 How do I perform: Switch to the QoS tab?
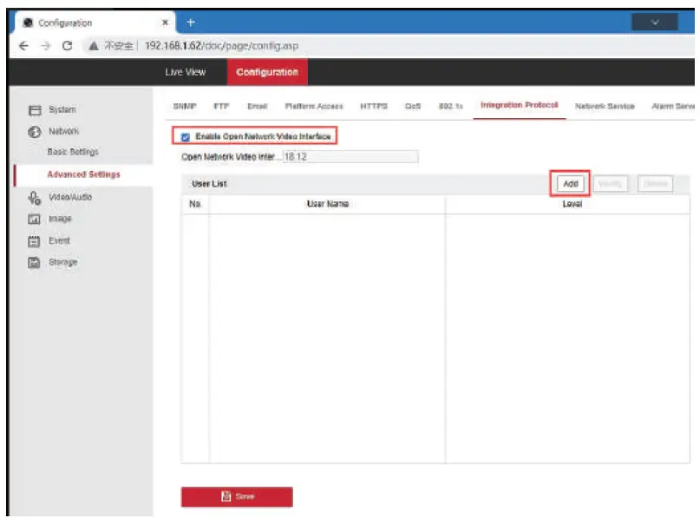click(413, 106)
